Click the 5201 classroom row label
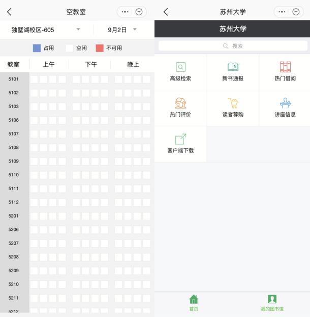The height and width of the screenshot is (317, 310). coord(14,216)
